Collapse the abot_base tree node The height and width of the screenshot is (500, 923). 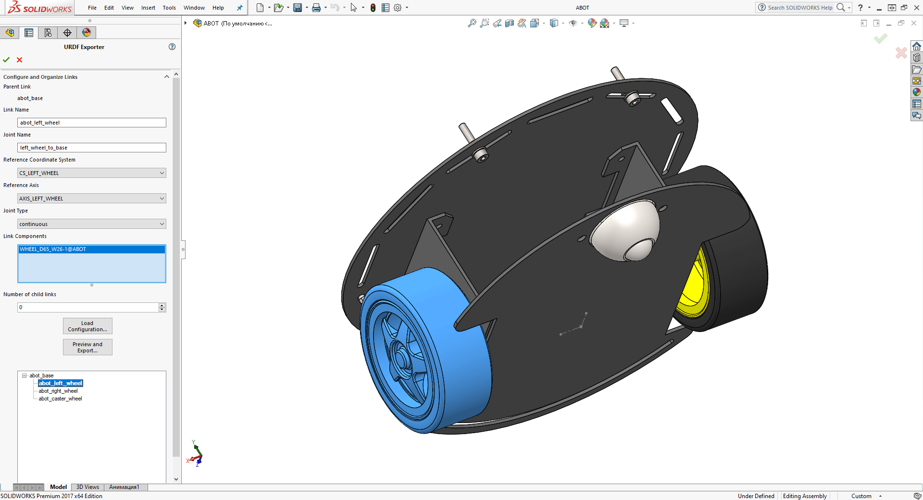tap(24, 375)
